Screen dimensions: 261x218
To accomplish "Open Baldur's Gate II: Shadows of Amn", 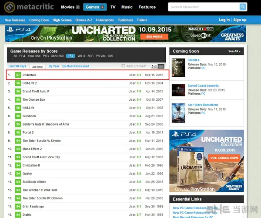I will click(46, 124).
